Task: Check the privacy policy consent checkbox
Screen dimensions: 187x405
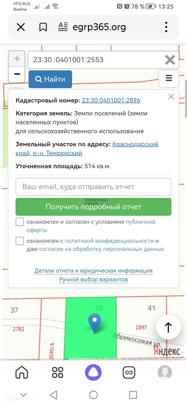Action: click(x=20, y=241)
